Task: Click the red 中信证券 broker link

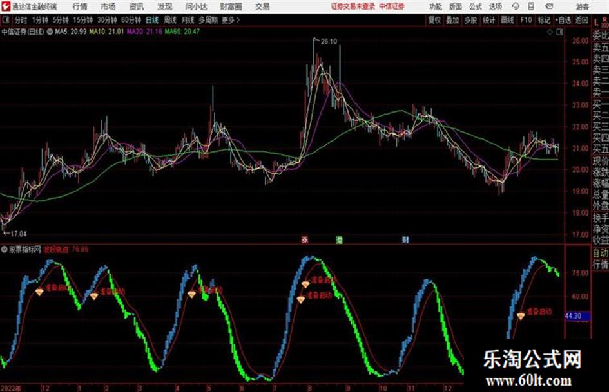Action: click(x=392, y=6)
